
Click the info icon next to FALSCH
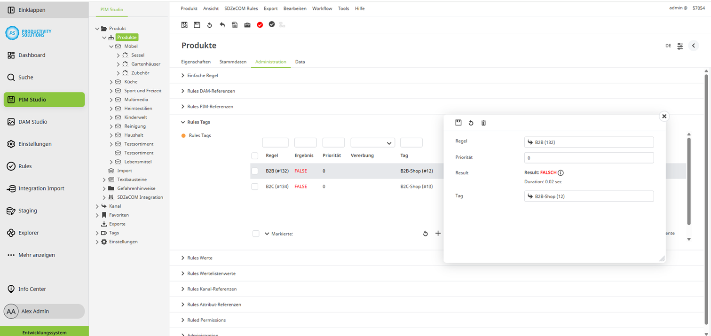tap(561, 173)
